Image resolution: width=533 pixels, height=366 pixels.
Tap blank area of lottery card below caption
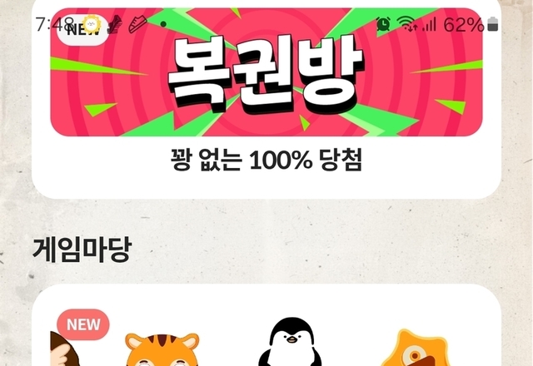[266, 185]
